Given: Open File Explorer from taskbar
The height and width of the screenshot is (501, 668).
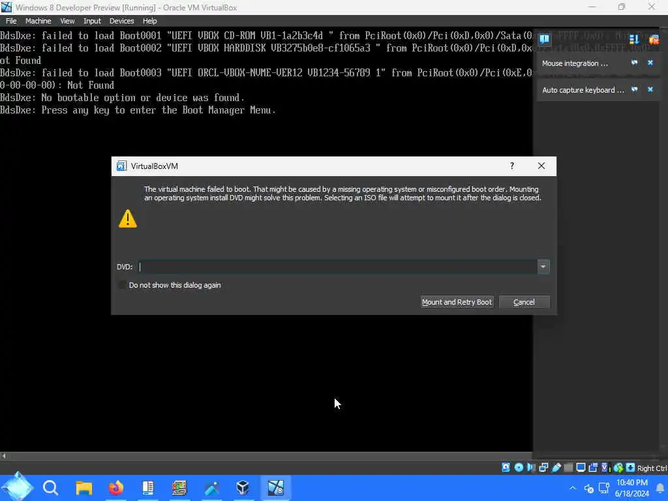Looking at the screenshot, I should 84,487.
